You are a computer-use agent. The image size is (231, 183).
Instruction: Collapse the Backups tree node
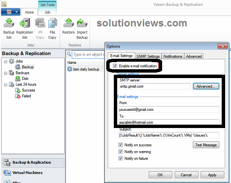coord(5,73)
